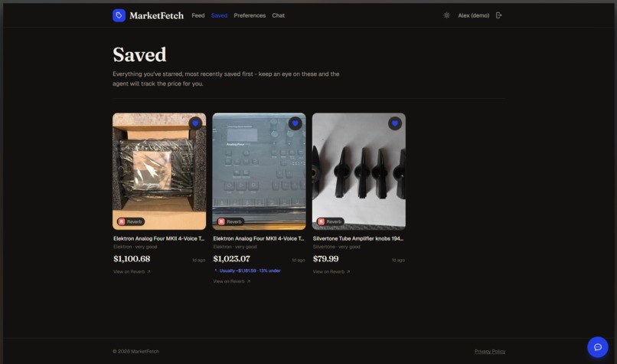Open the Elektron Analog Four panel close-up photo
The height and width of the screenshot is (364, 617).
click(x=259, y=172)
